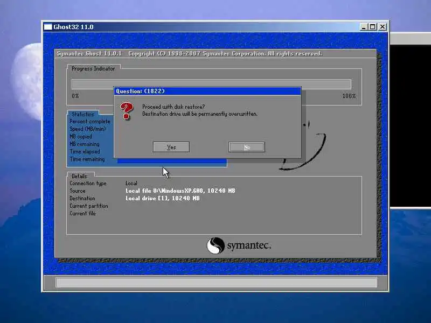Click the 'MB copied' statistic label
This screenshot has height=323, width=431.
(x=81, y=137)
